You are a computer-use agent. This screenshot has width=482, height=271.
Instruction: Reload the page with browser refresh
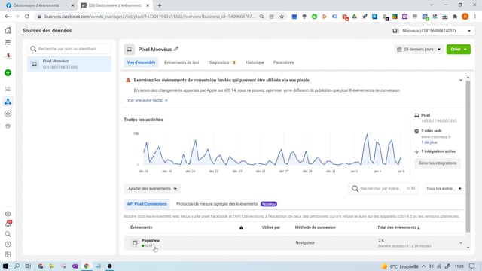(27, 17)
